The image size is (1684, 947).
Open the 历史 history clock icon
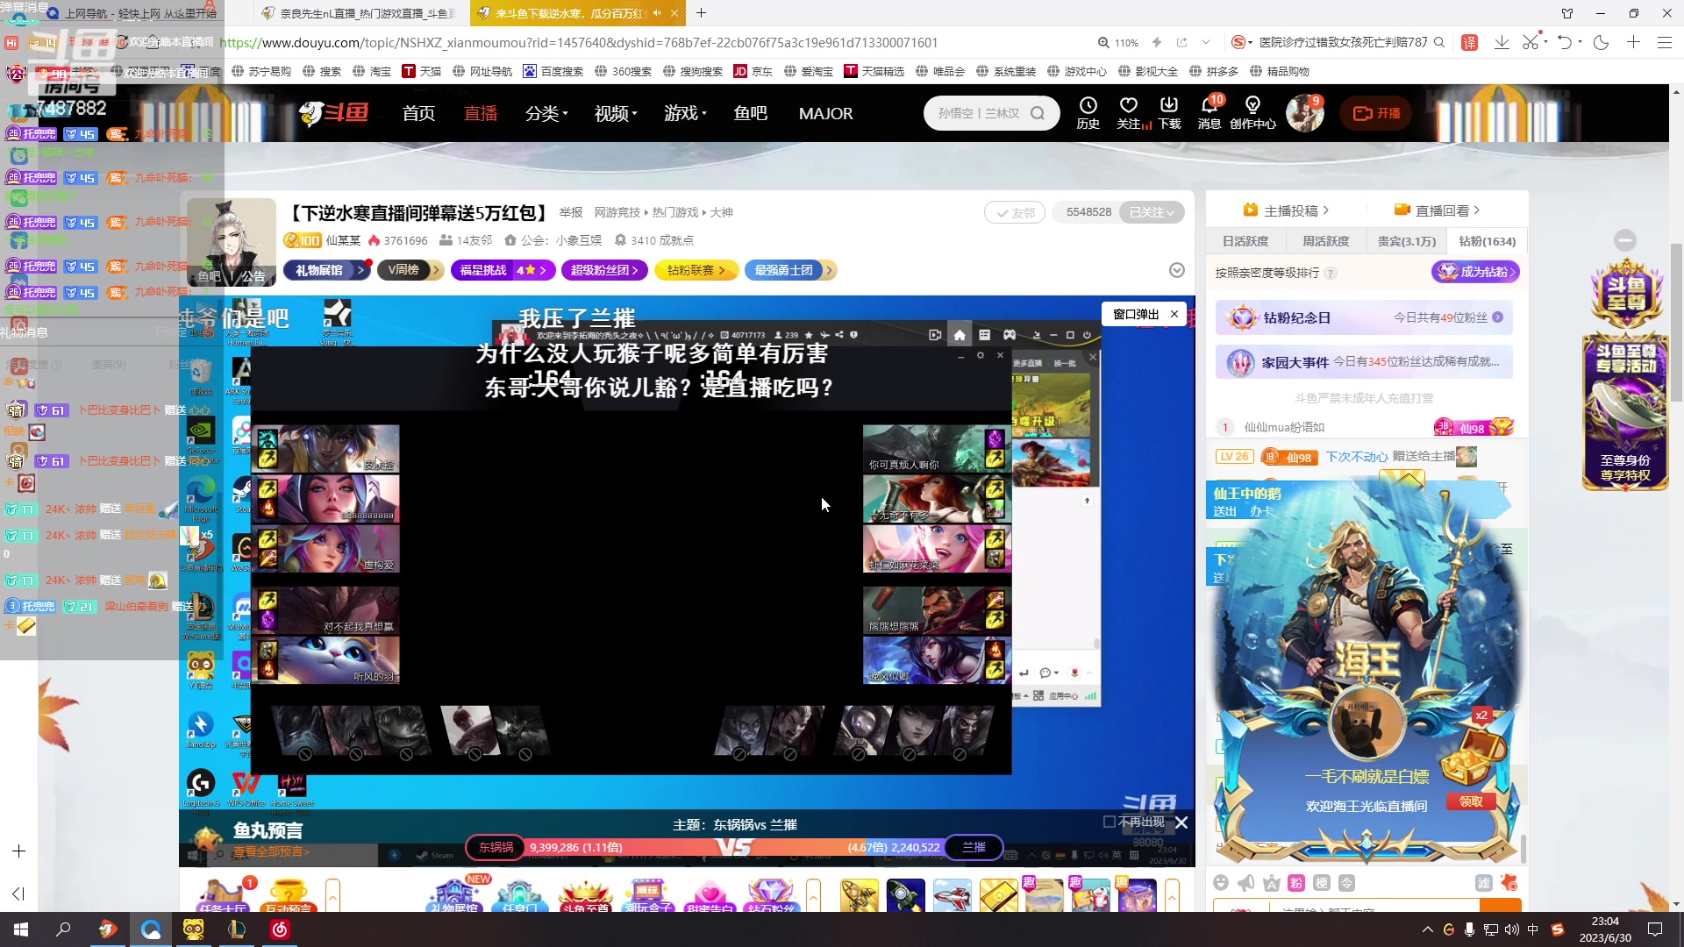(1088, 106)
